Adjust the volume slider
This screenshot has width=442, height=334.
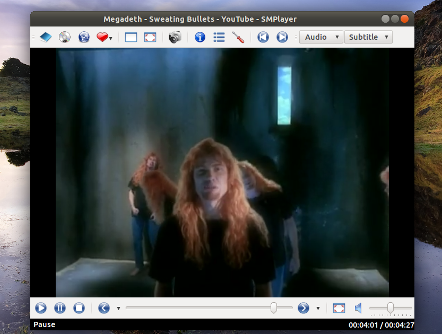click(391, 307)
